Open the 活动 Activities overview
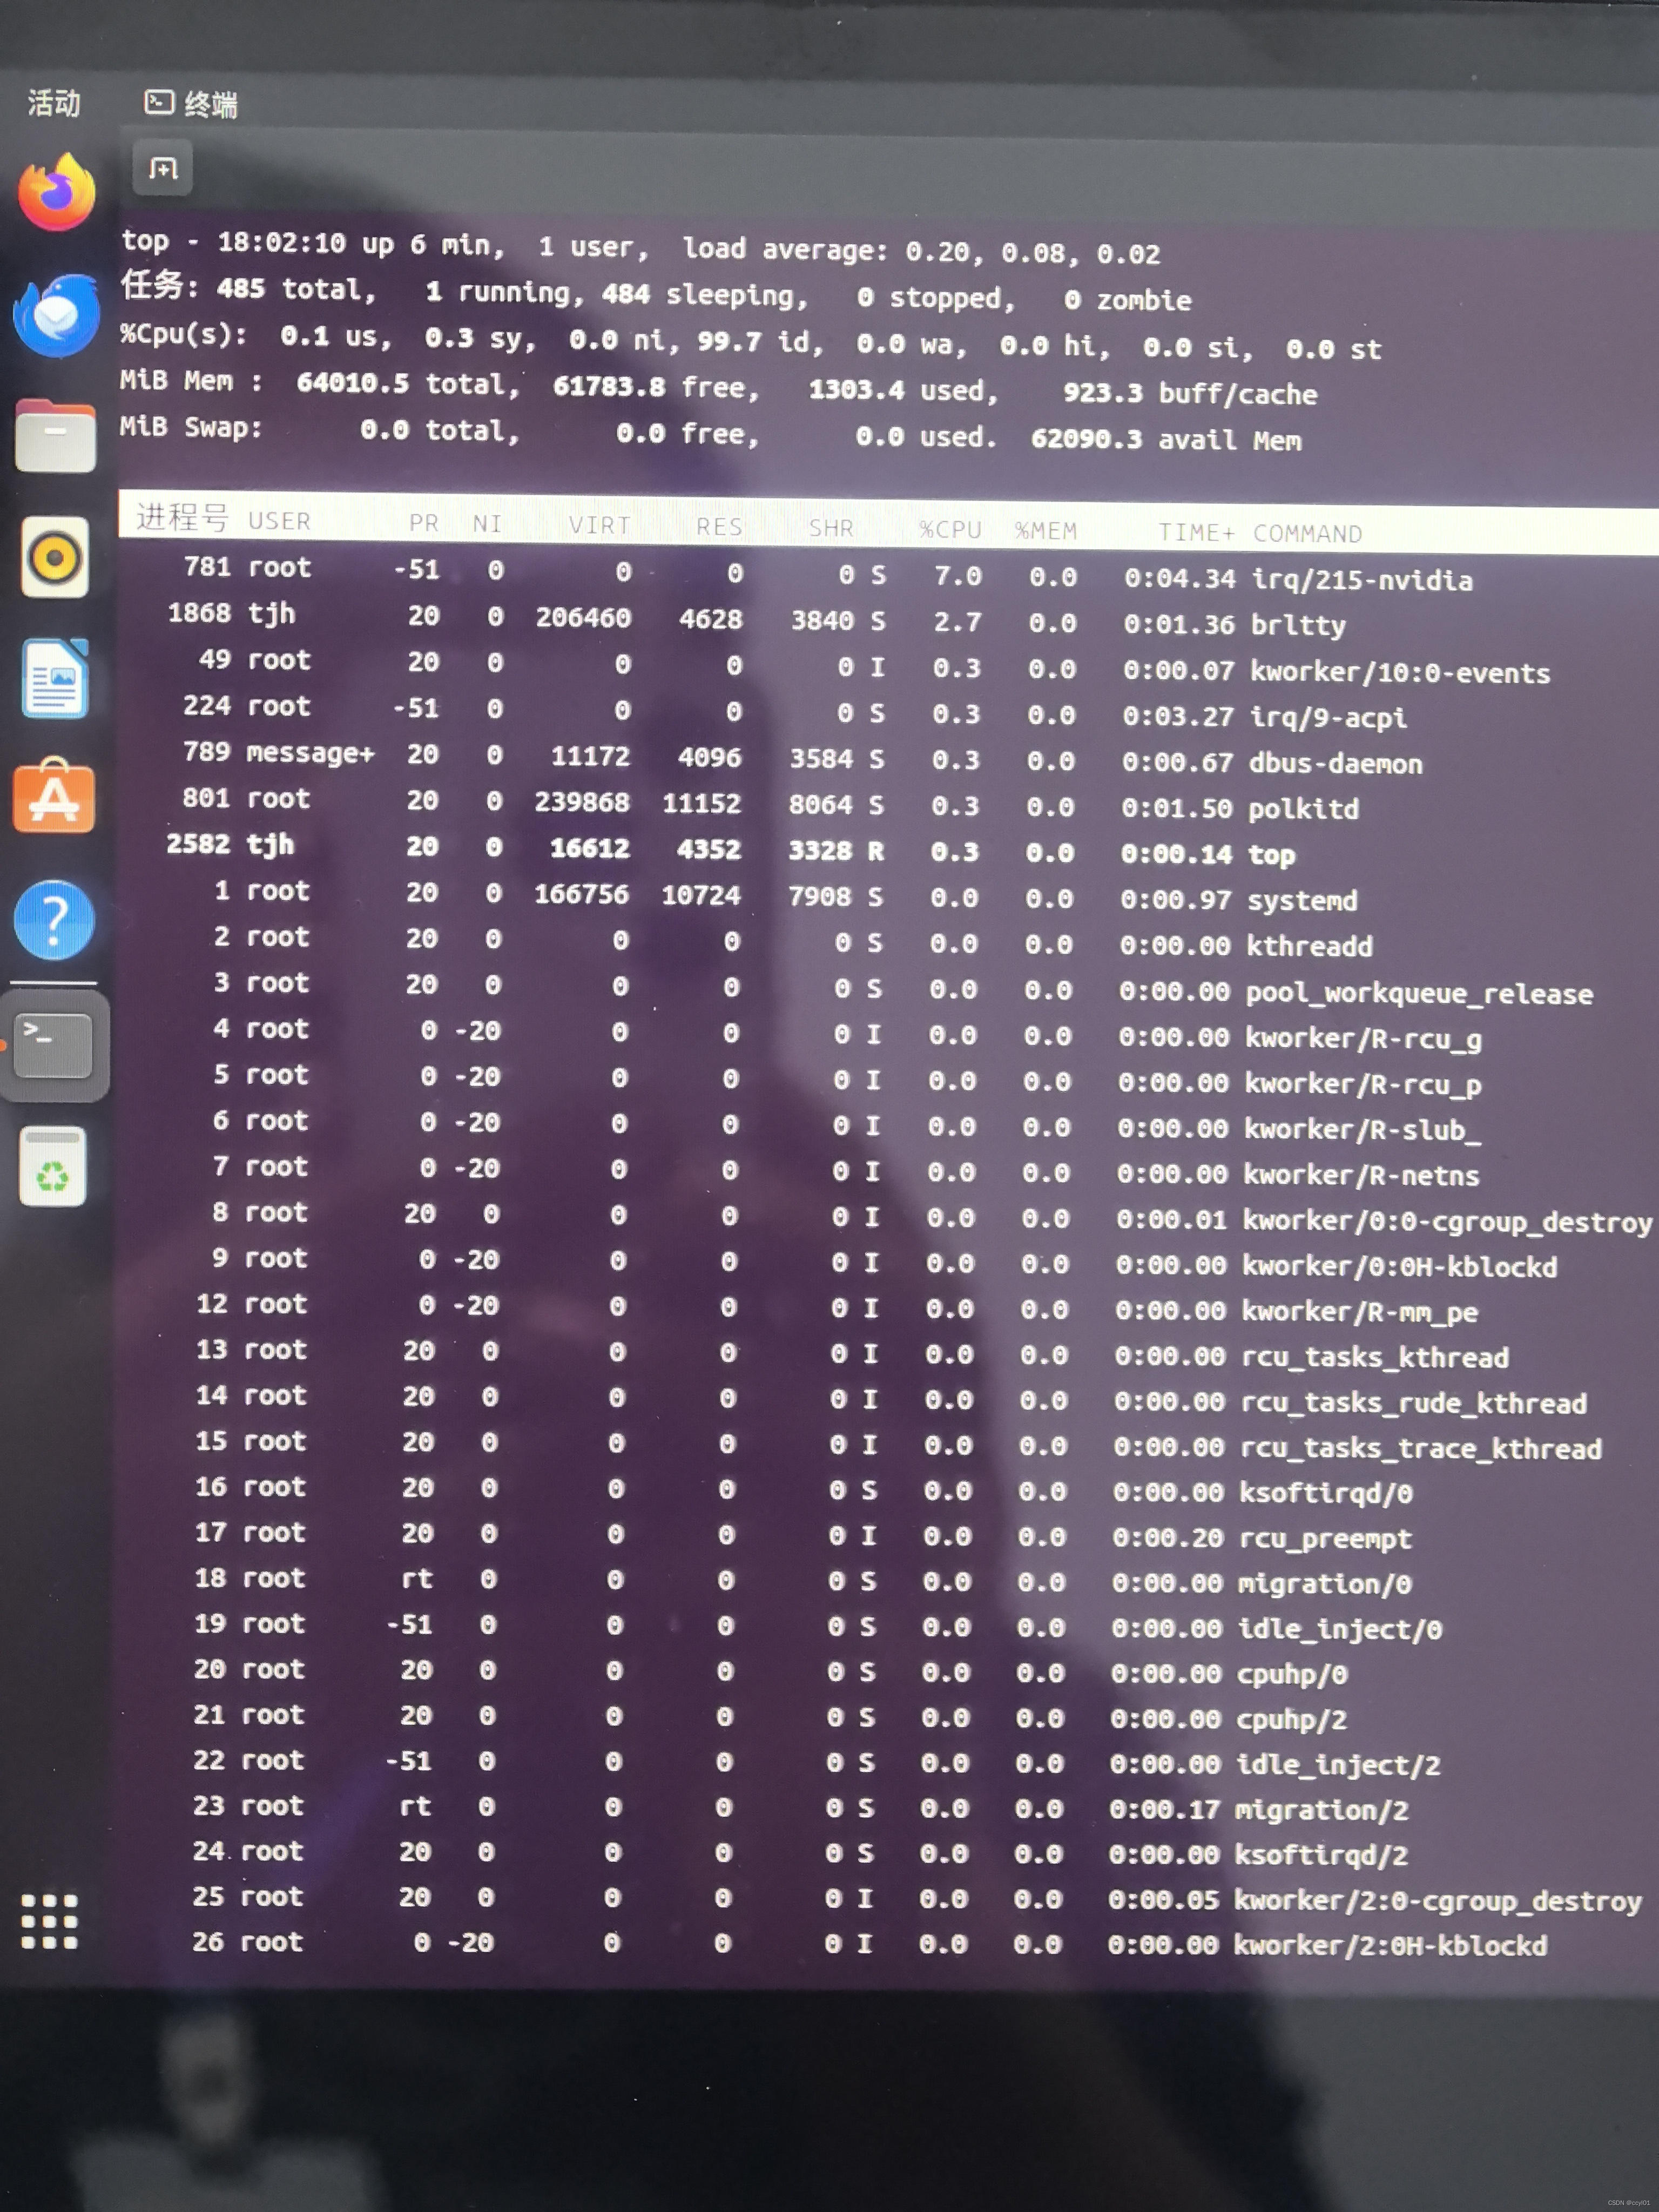 [x=54, y=103]
